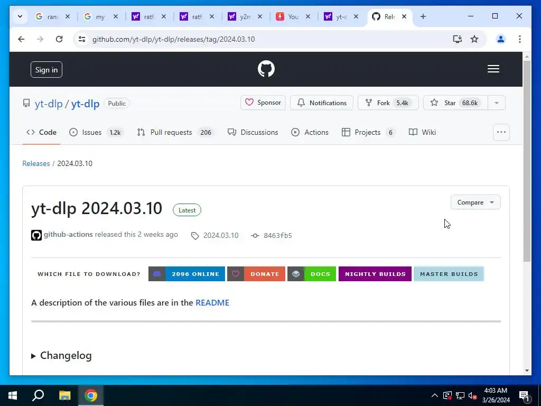Open the DOCS badge
The image size is (541, 406).
point(312,274)
